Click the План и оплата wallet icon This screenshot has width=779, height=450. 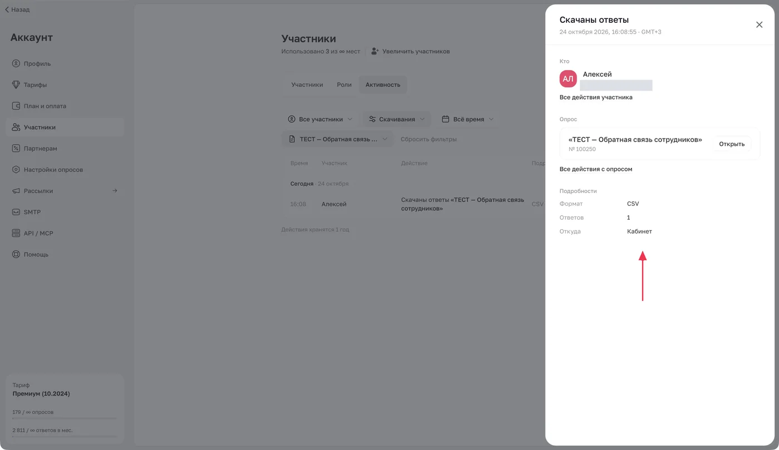point(16,106)
